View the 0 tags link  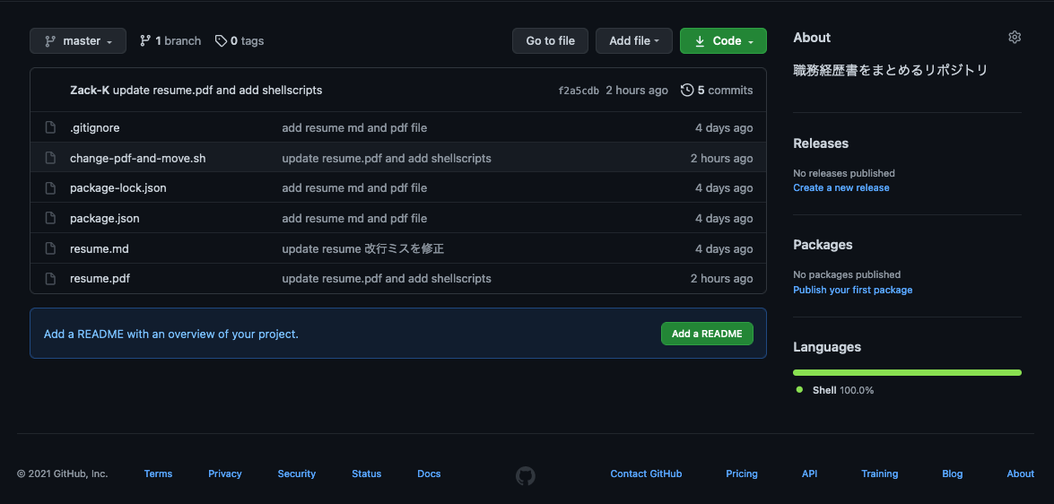(x=240, y=41)
